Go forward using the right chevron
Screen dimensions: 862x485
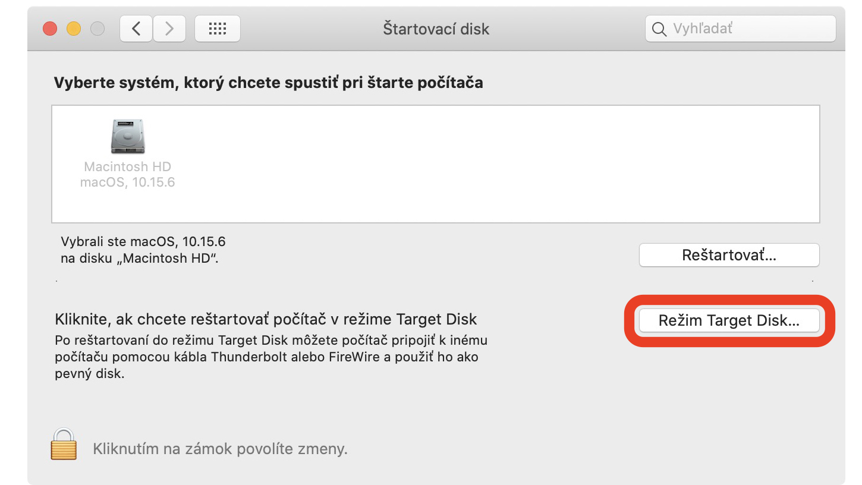point(169,29)
